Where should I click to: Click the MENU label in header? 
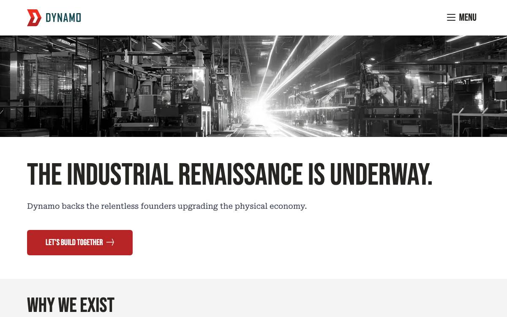tap(468, 18)
